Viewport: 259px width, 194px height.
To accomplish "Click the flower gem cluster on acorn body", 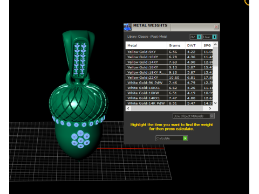I will 80,139.
